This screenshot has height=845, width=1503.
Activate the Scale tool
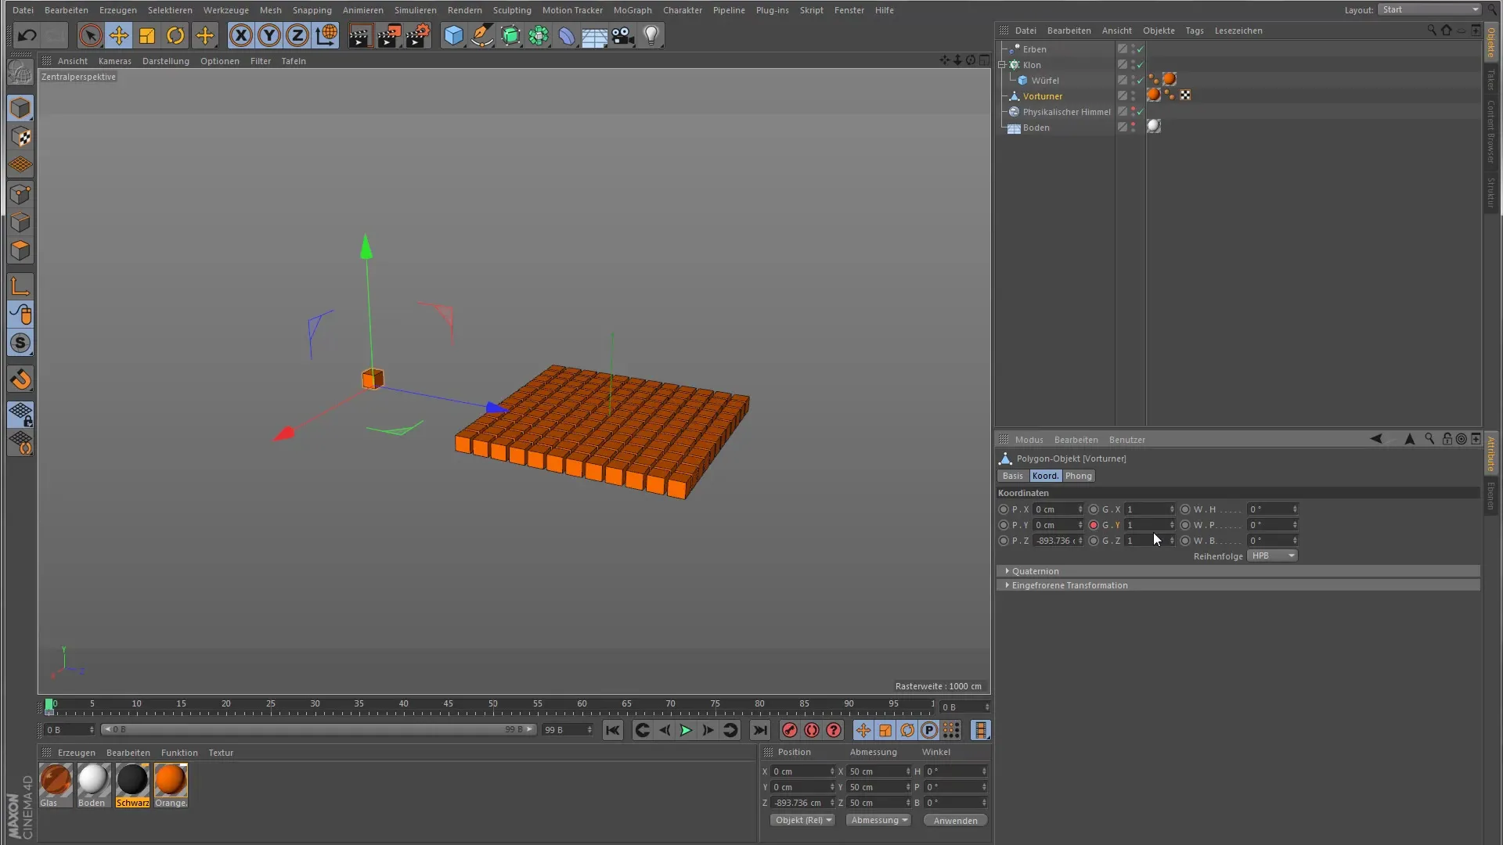(147, 35)
